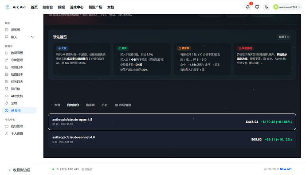Click the 钱包管理 wallet card icon

click(x=7, y=126)
